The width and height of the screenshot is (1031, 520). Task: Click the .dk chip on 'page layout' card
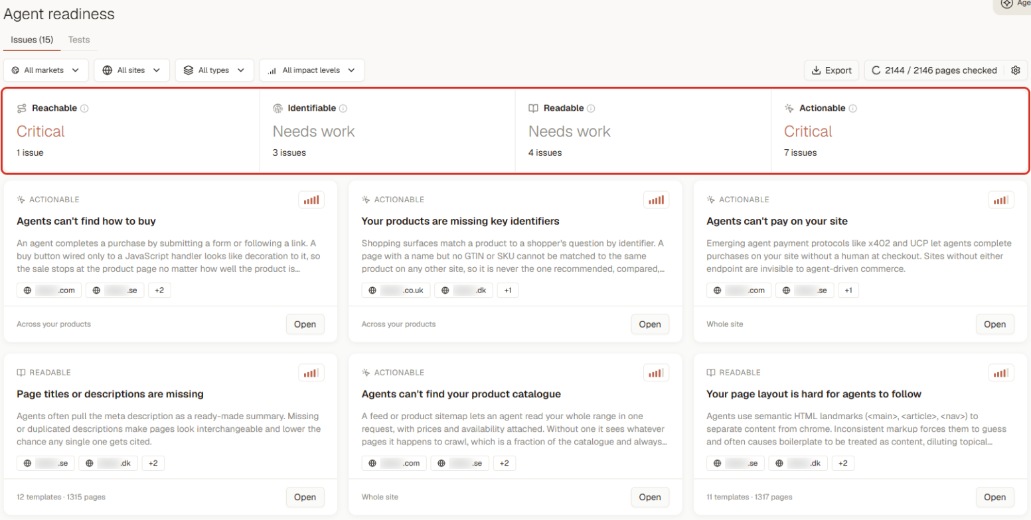point(798,463)
